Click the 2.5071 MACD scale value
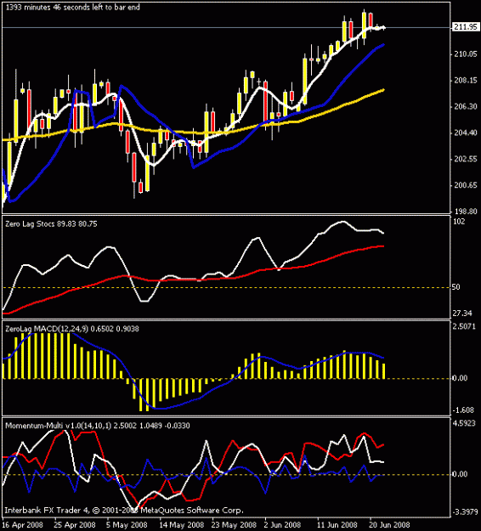Screen dimensions: 481x531 [464, 326]
